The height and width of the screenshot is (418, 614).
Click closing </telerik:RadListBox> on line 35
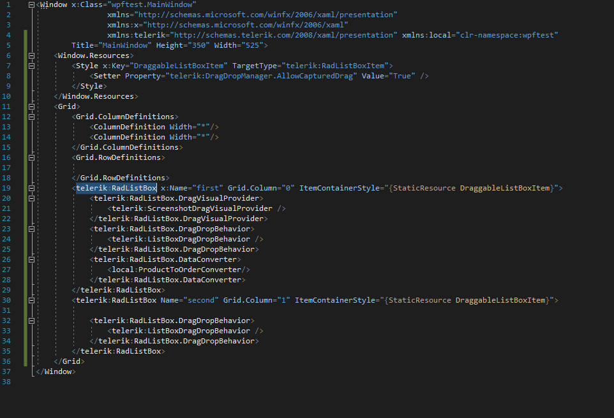coord(118,351)
